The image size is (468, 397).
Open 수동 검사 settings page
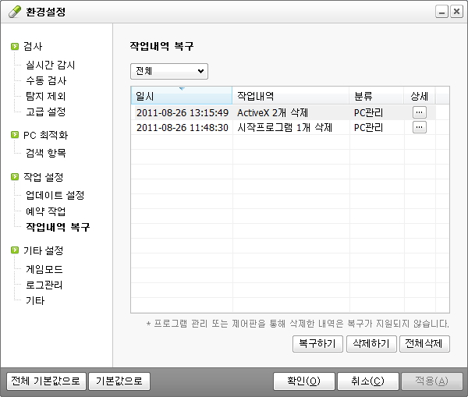pos(46,80)
